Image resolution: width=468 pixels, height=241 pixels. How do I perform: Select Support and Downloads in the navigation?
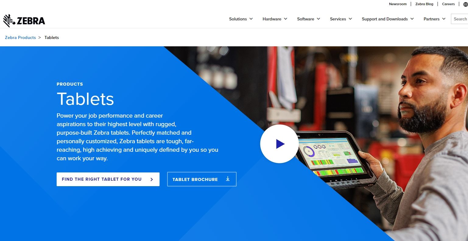tap(385, 19)
